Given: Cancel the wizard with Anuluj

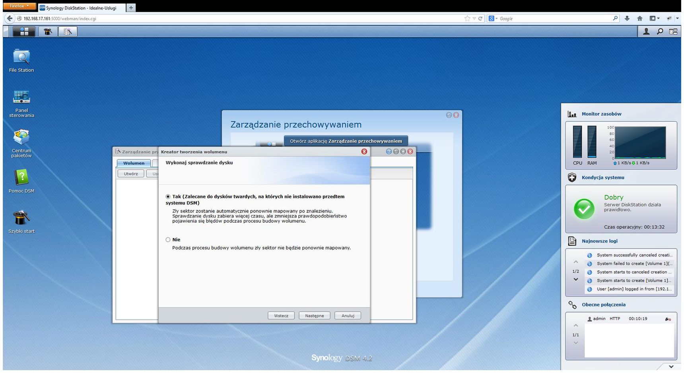Looking at the screenshot, I should coord(348,316).
